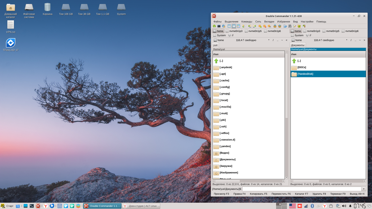372x209 pixels.
Task: Toggle thumbnails view mode
Action: [x=239, y=26]
